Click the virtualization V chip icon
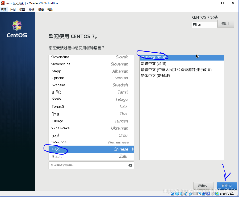Image resolution: width=239 pixels, height=197 pixels. click(208, 194)
